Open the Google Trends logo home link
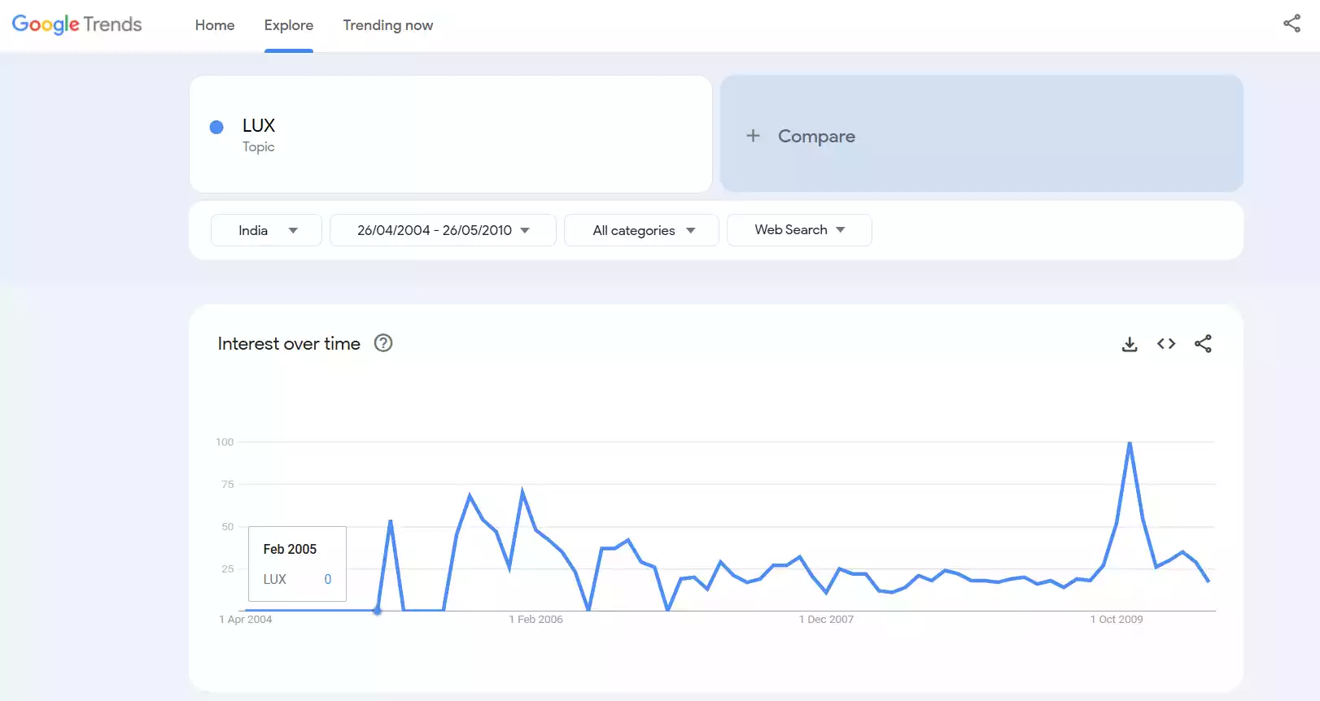 [77, 24]
